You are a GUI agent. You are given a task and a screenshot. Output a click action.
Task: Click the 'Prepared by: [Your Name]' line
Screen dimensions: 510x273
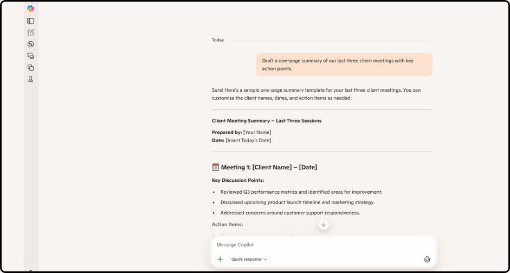point(241,132)
